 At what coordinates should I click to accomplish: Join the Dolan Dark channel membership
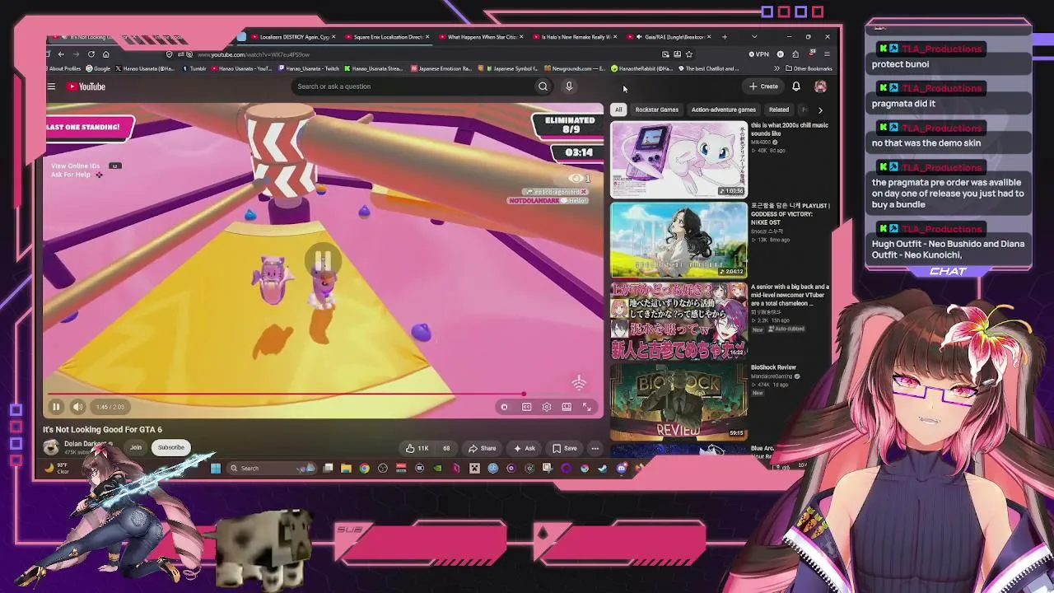coord(136,447)
